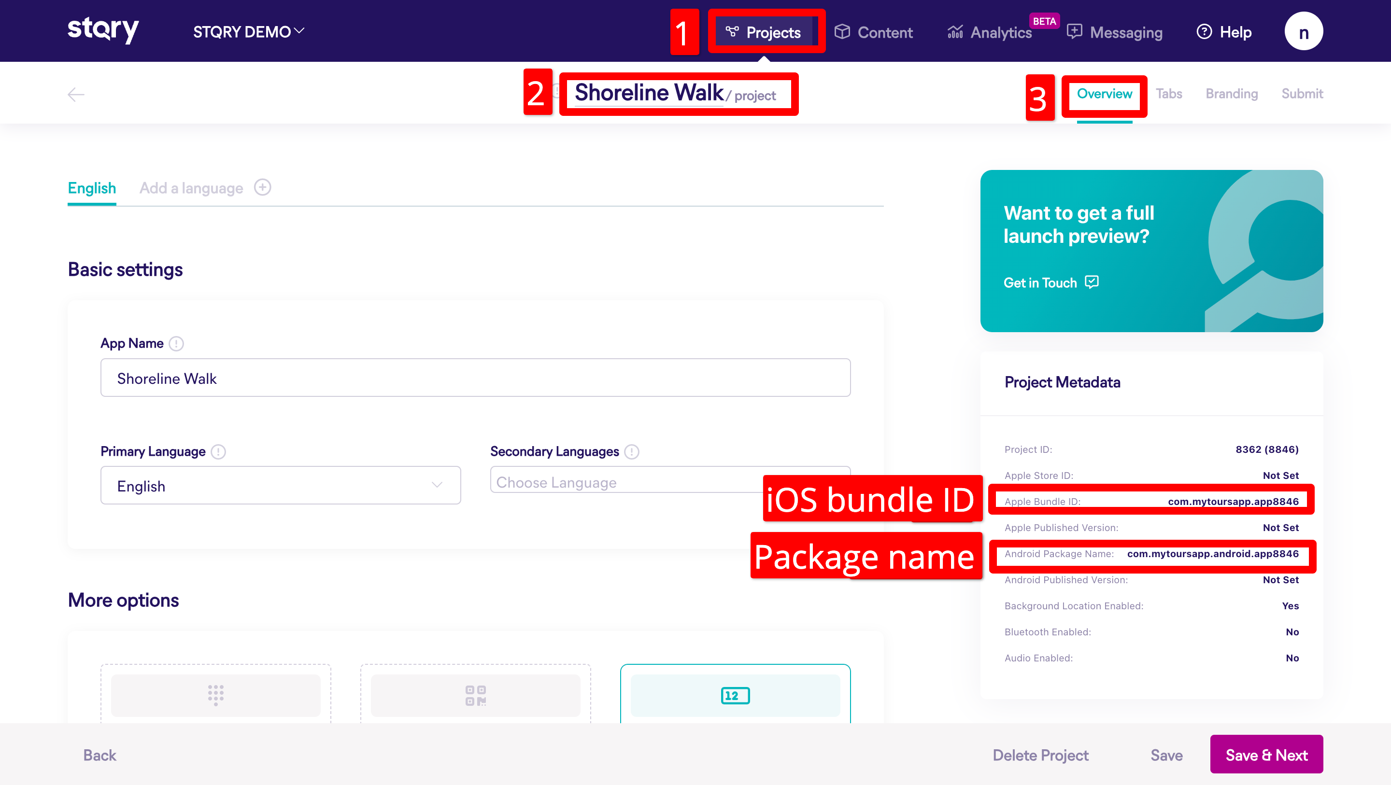Click the Add a language plus icon
Screen dimensions: 1391x785
click(262, 187)
